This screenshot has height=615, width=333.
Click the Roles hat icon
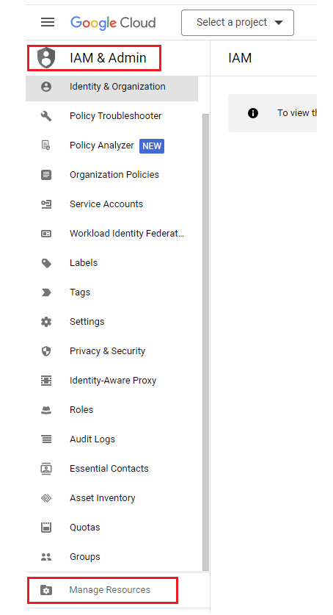click(x=46, y=410)
